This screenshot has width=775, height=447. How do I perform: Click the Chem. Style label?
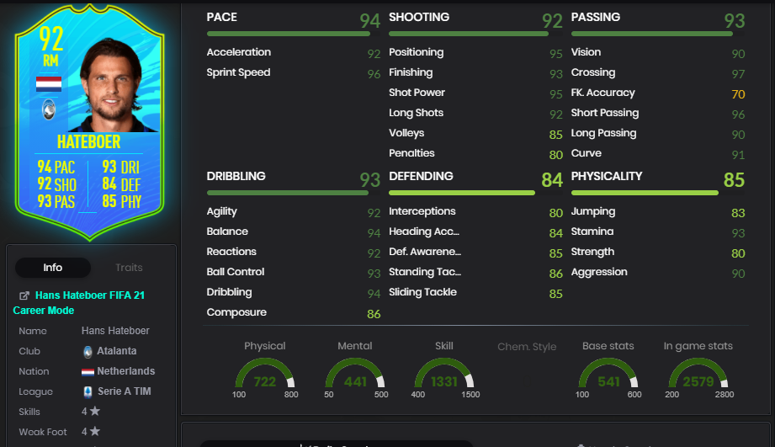(x=527, y=347)
